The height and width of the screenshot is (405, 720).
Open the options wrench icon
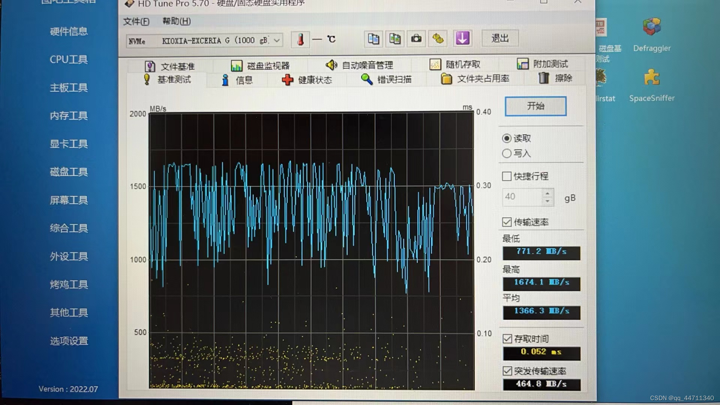point(438,39)
